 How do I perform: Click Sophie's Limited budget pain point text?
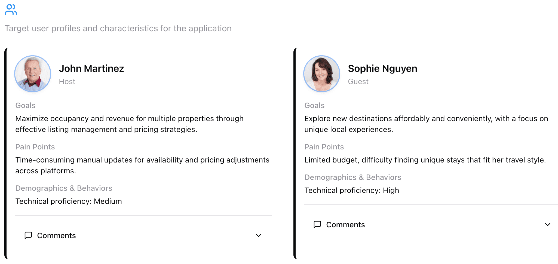coord(425,160)
